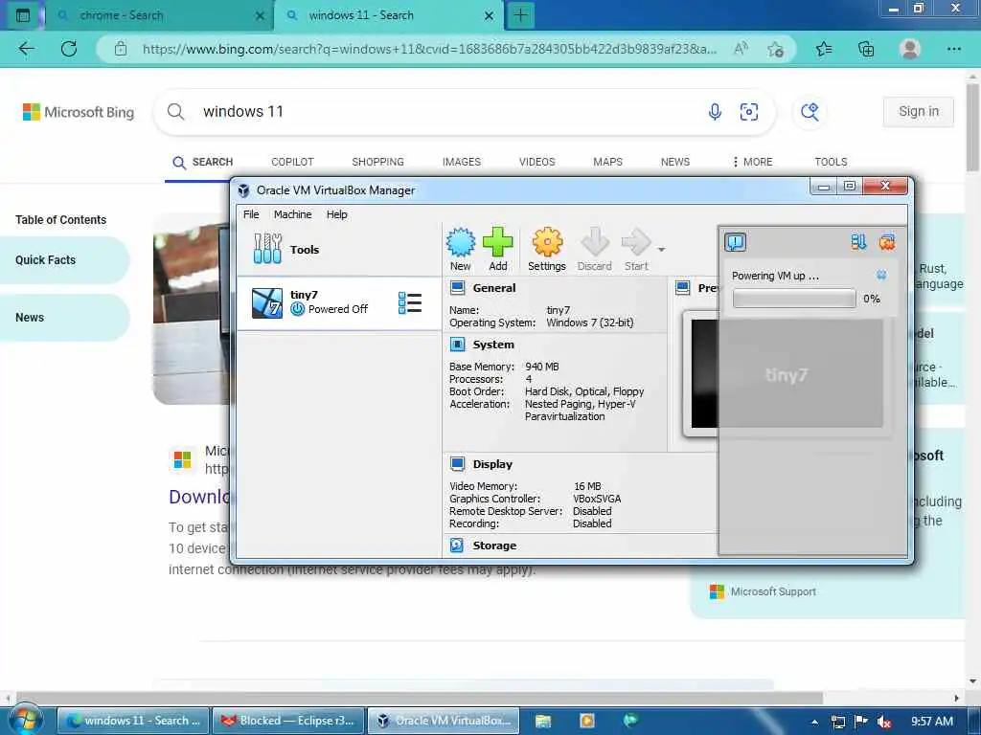The image size is (981, 735).
Task: Open the Help menu in VirtualBox
Action: click(x=336, y=214)
